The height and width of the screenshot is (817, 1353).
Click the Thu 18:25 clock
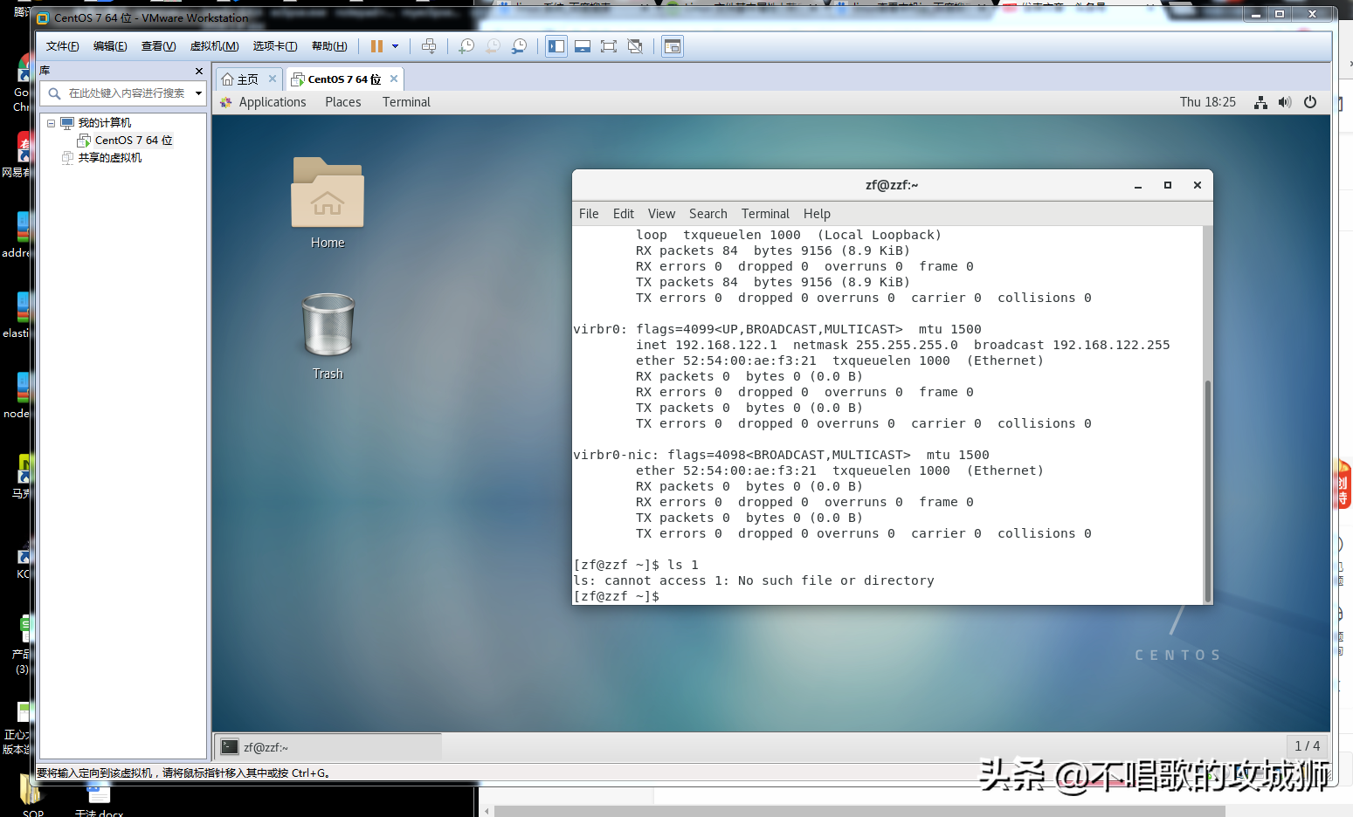1208,102
